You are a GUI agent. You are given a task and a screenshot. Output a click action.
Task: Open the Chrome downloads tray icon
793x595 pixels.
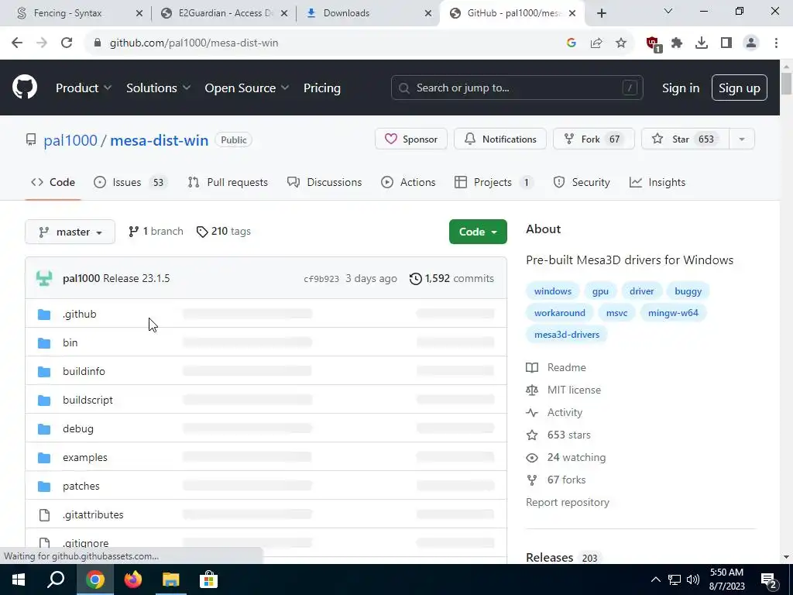(702, 43)
